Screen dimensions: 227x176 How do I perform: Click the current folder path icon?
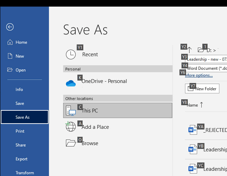tap(201, 50)
